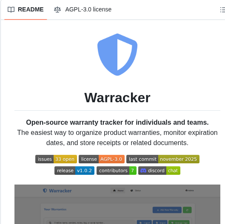This screenshot has height=224, width=225.
Task: Click the scales icon beside license tab
Action: click(57, 10)
